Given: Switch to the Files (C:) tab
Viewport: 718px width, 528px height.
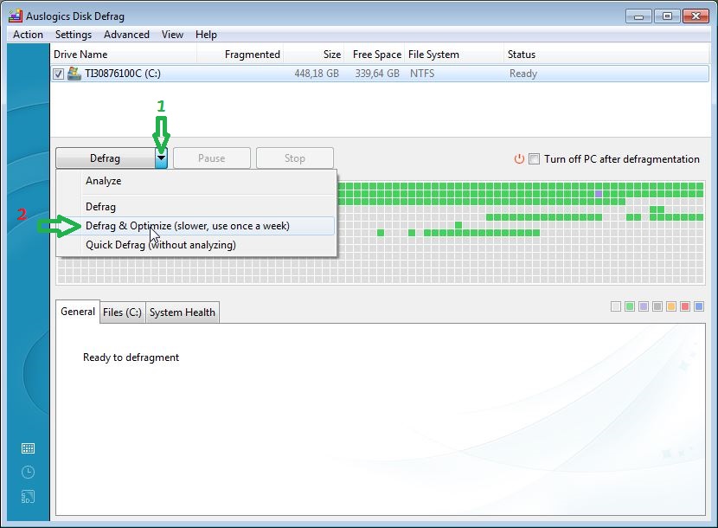Looking at the screenshot, I should [x=122, y=312].
